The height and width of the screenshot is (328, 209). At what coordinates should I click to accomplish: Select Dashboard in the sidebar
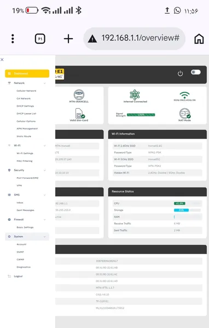27,73
